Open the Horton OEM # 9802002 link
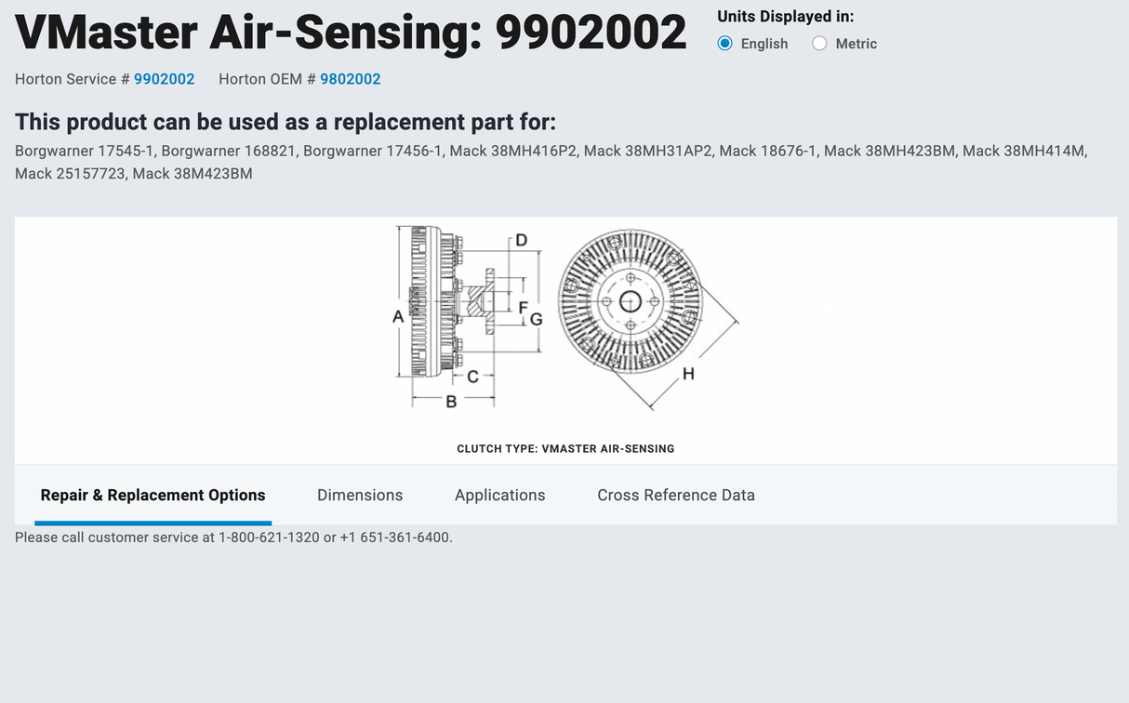The image size is (1129, 703). click(x=351, y=79)
